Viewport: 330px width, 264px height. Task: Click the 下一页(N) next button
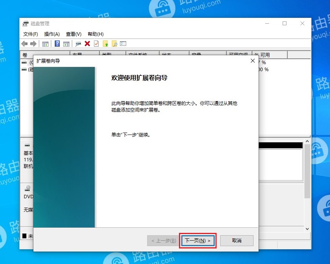click(198, 241)
